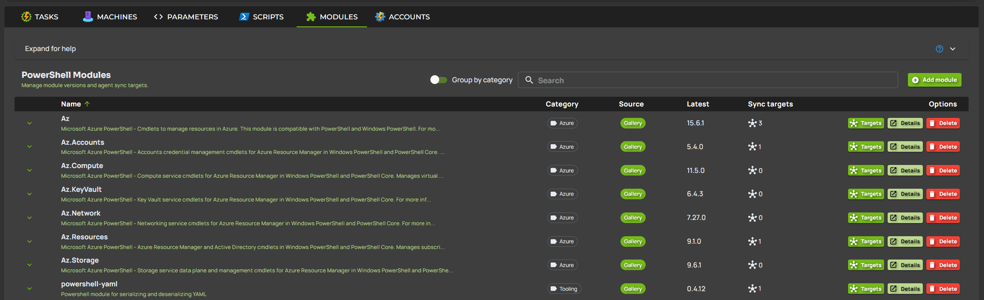Click the Name sort arrow icon
This screenshot has width=984, height=300.
click(x=87, y=104)
